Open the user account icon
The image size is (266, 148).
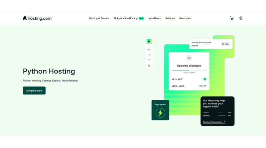240,18
